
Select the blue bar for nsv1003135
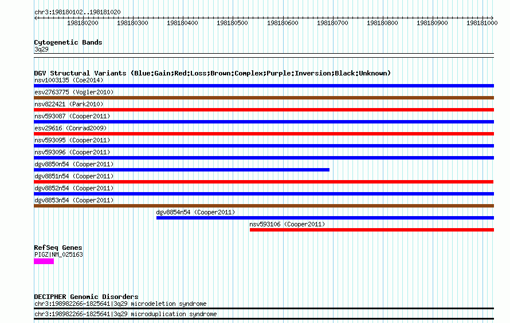coord(264,86)
